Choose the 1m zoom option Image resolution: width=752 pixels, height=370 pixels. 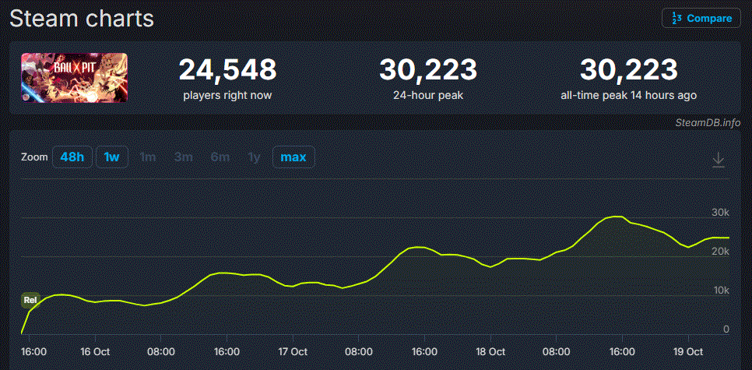pyautogui.click(x=147, y=157)
